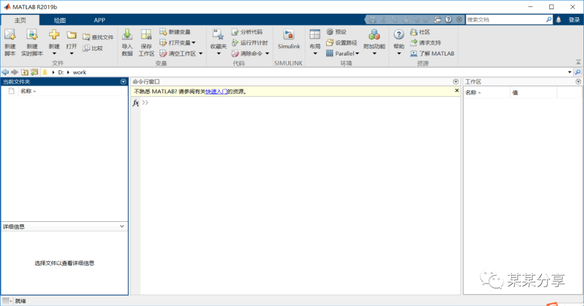Click the quick access help icon
584x306 pixels.
coord(448,20)
